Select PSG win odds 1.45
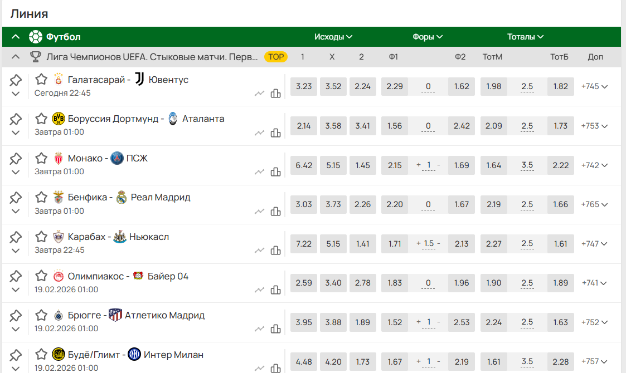Image resolution: width=626 pixels, height=373 pixels. pyautogui.click(x=362, y=165)
